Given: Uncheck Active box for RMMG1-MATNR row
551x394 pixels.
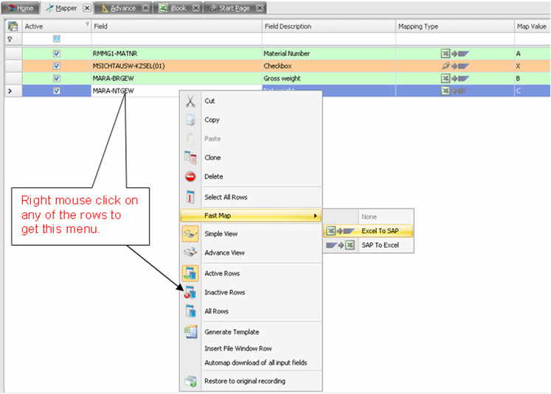Looking at the screenshot, I should [x=57, y=54].
